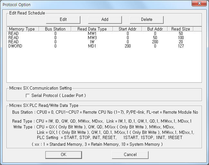Click Buf Addr value 200 in IW row
This screenshot has width=209, height=165.
tap(155, 42)
